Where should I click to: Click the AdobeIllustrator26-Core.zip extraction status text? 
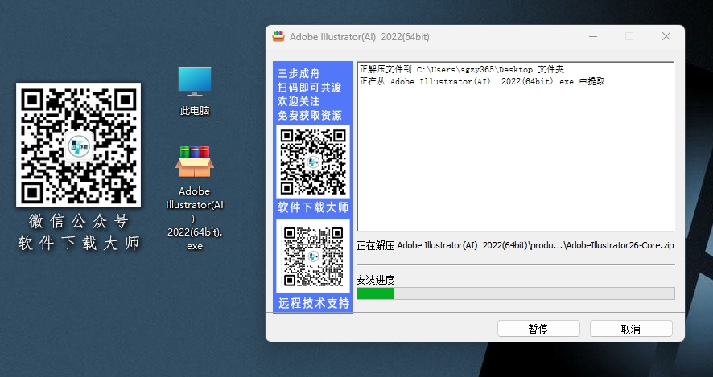coord(515,245)
